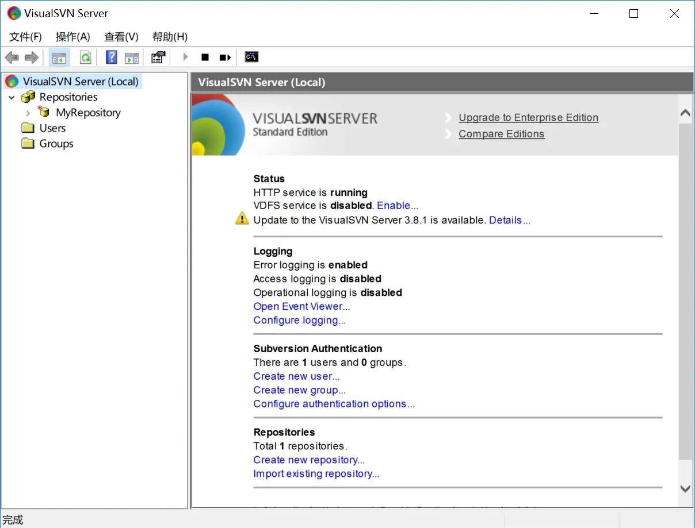Viewport: 695px width, 528px height.
Task: Click Create new repository... link
Action: [309, 460]
